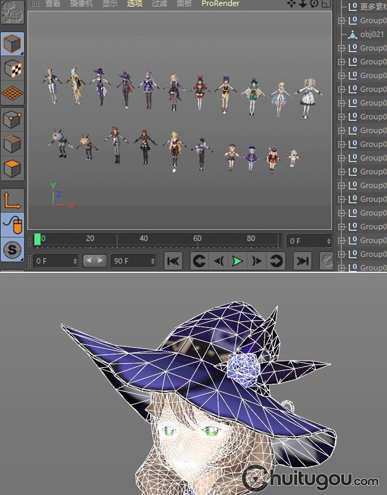387x495 pixels.
Task: Click frame 60 on the timeline ruler
Action: [x=197, y=239]
